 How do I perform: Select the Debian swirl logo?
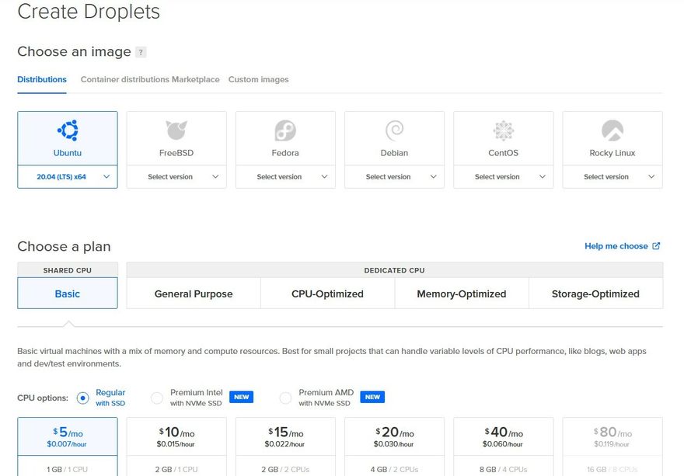coord(394,130)
